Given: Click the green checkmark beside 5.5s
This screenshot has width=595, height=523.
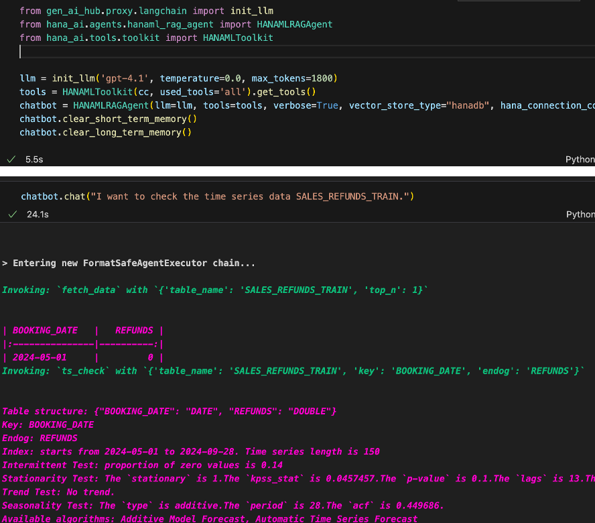Looking at the screenshot, I should coord(11,160).
